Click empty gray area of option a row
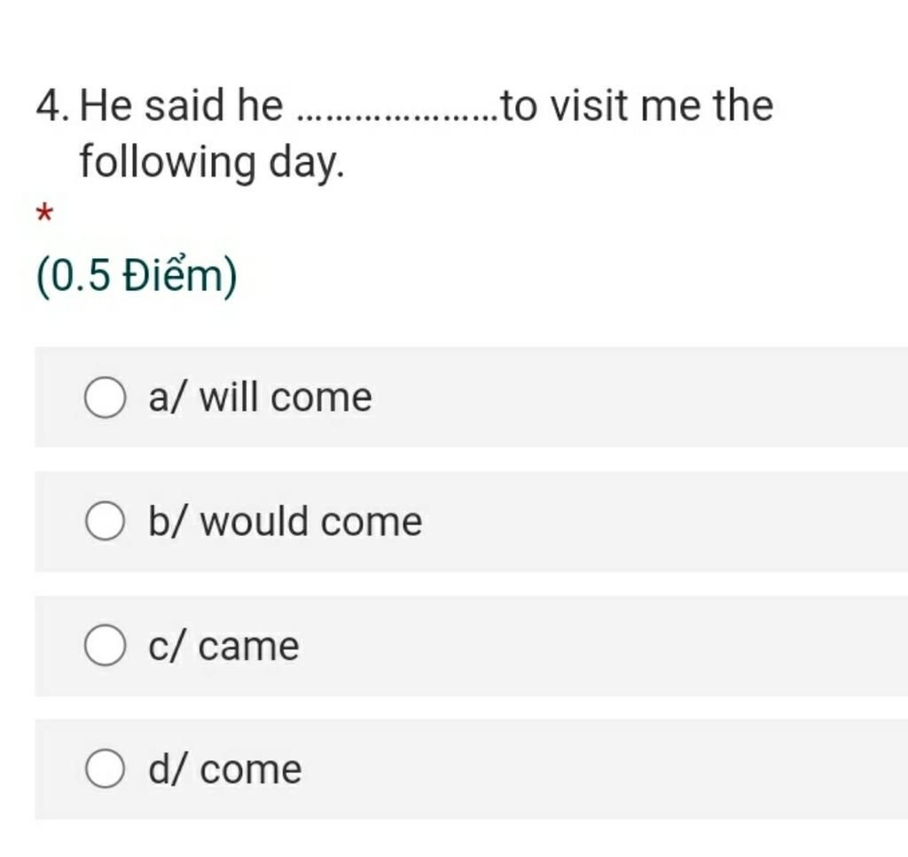The height and width of the screenshot is (857, 908). click(637, 397)
